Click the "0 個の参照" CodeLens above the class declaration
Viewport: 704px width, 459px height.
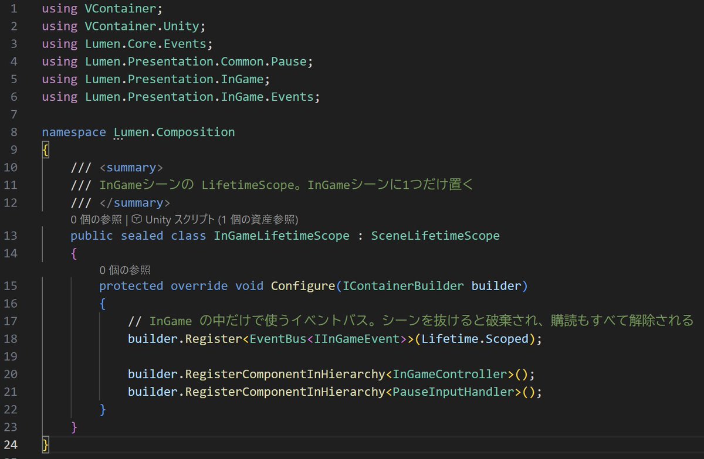pos(96,220)
